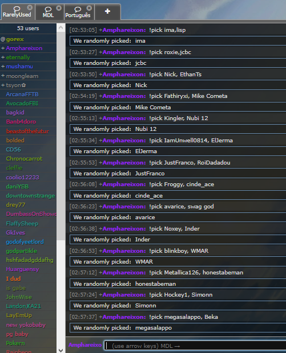Click the chat message input field
The image size is (286, 353).
pyautogui.click(x=195, y=346)
